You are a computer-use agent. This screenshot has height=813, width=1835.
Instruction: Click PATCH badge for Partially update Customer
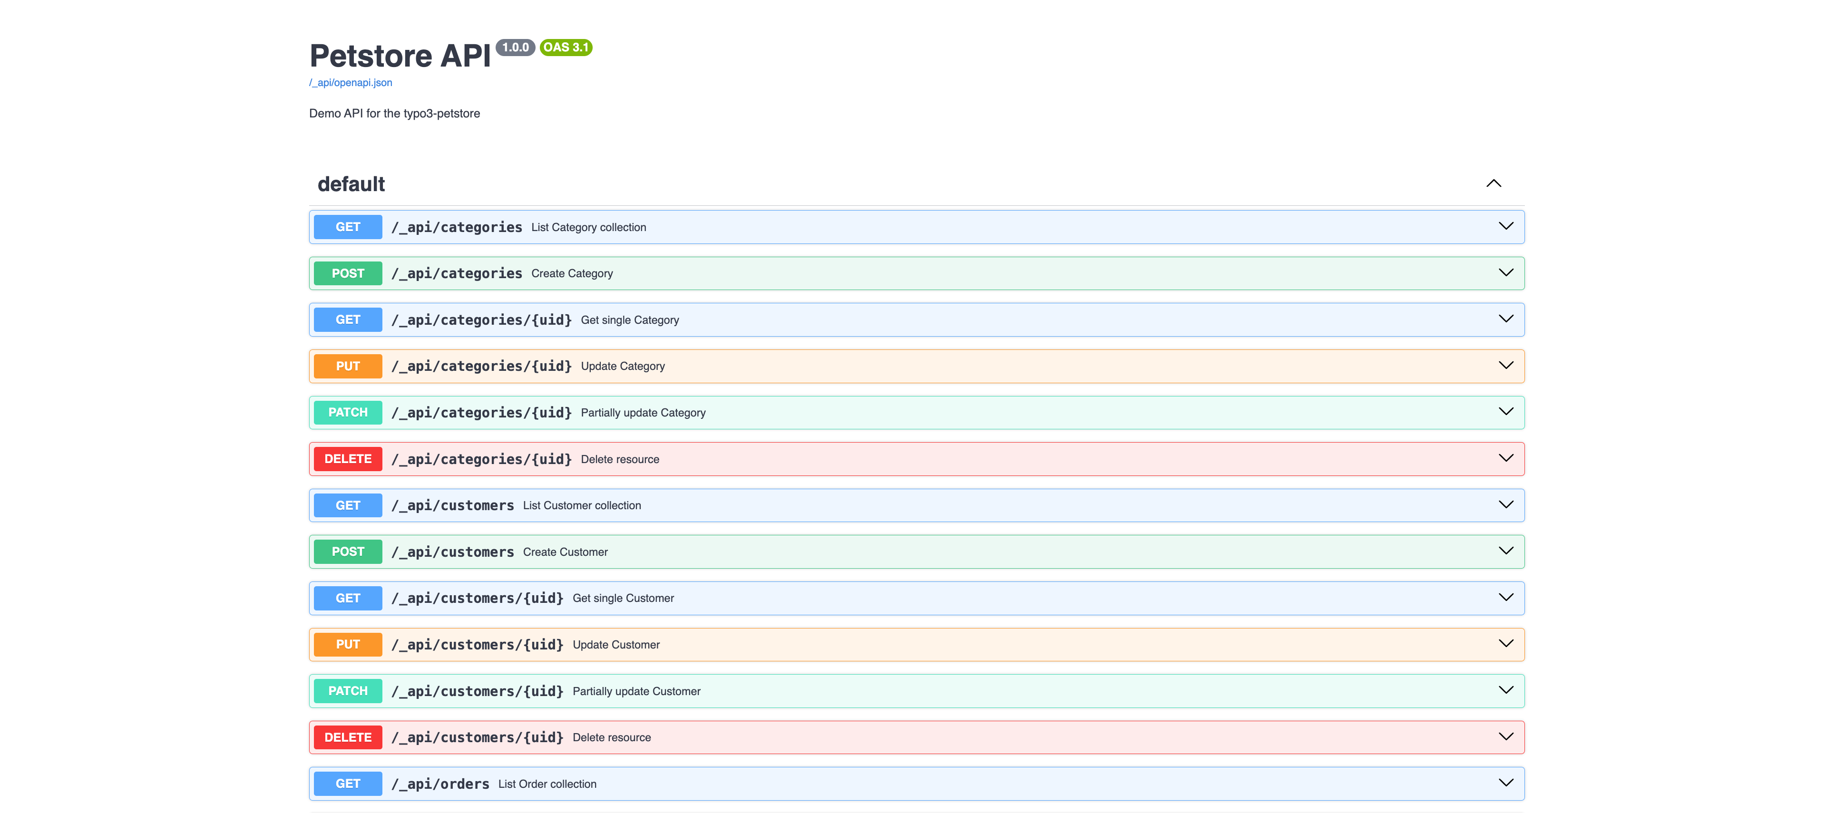348,691
